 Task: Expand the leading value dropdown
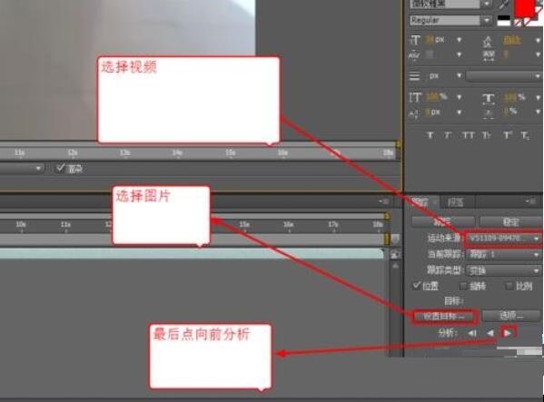(x=538, y=41)
